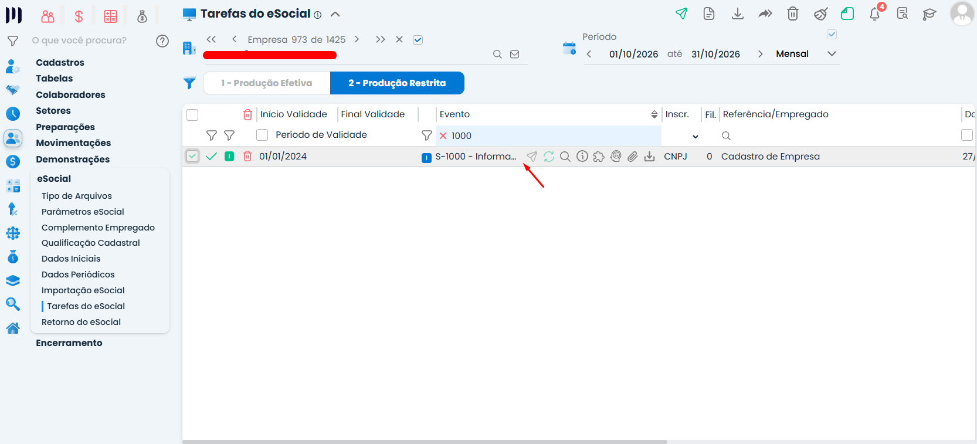The height and width of the screenshot is (444, 977).
Task: Uncheck the 01/01/2024 row checkbox
Action: click(192, 156)
